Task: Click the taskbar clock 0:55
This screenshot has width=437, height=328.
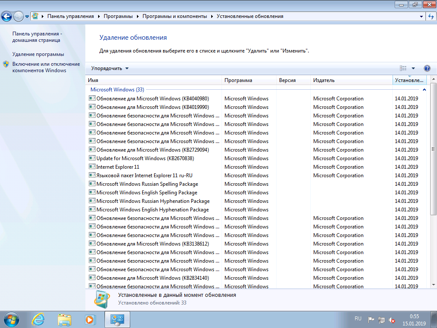Action: pos(414,316)
